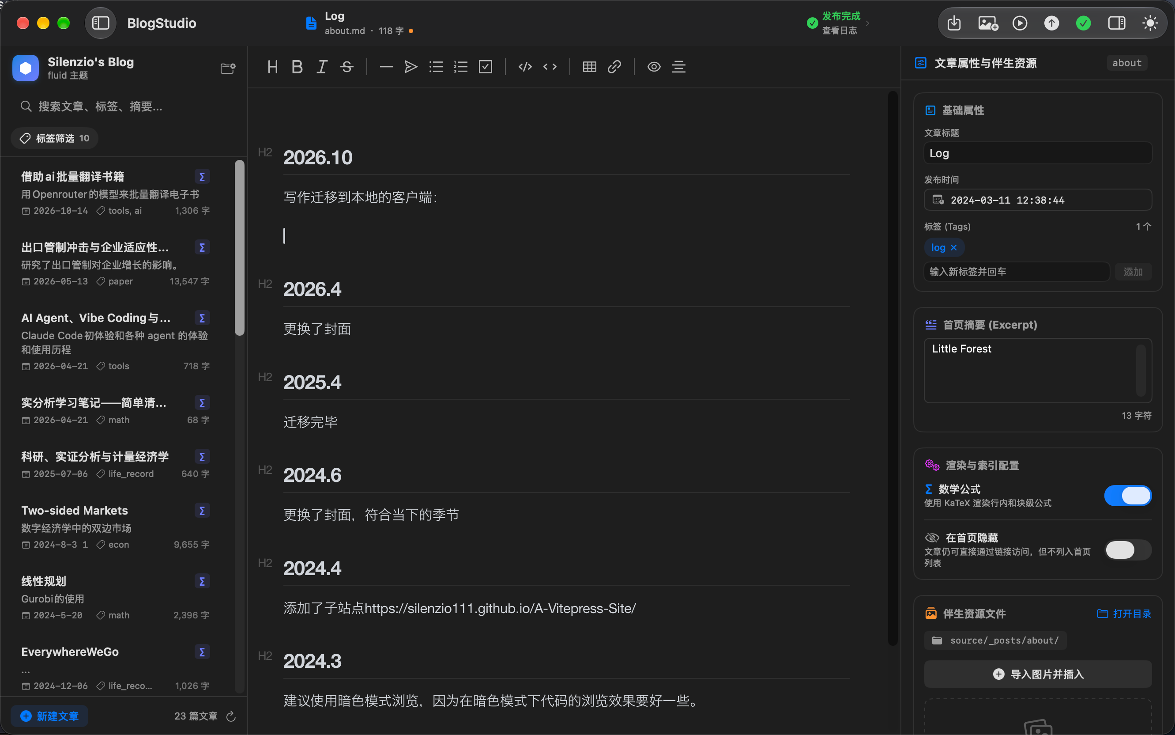
Task: Insert code block with slash icon
Action: pyautogui.click(x=525, y=67)
